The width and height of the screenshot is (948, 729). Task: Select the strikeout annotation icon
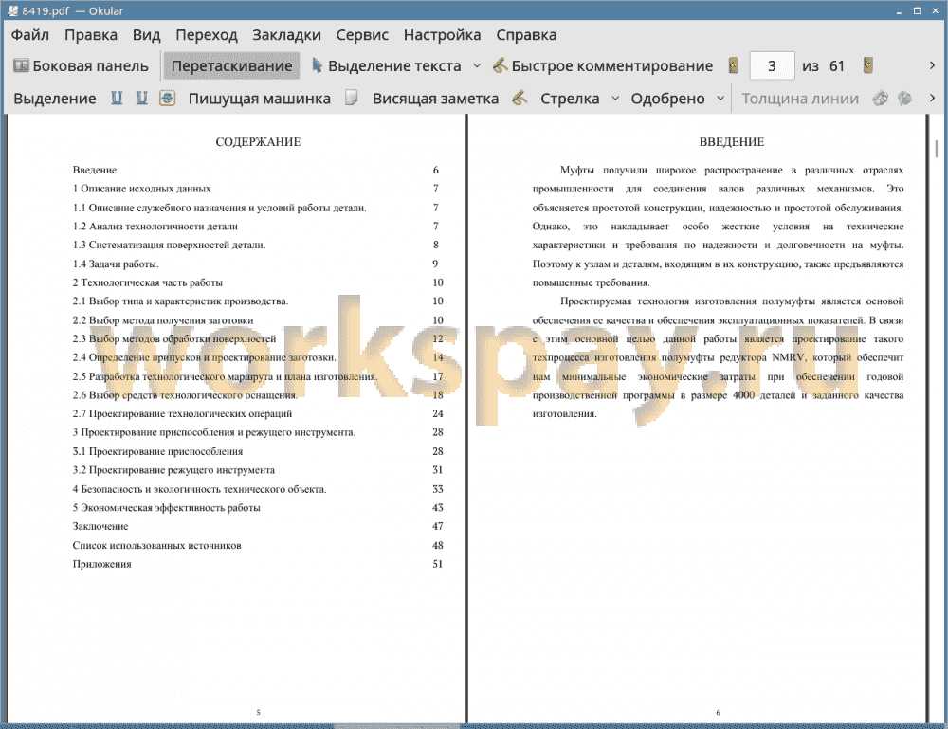[168, 99]
